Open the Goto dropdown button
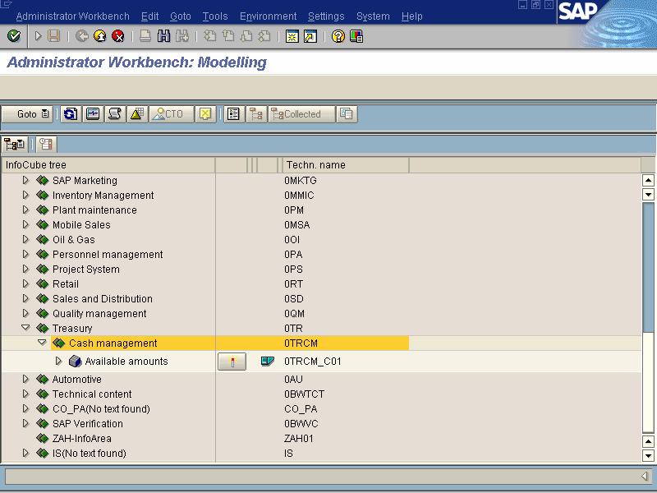The width and height of the screenshot is (657, 493). click(27, 114)
